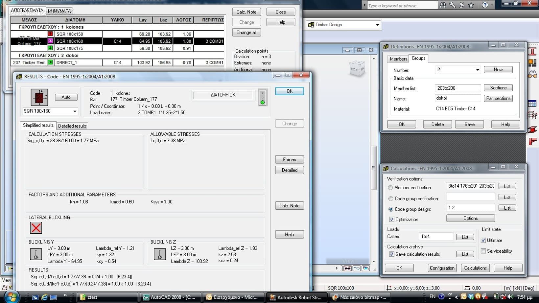Open Buckling Z length coefficient icon
The width and height of the screenshot is (539, 303).
point(160,254)
